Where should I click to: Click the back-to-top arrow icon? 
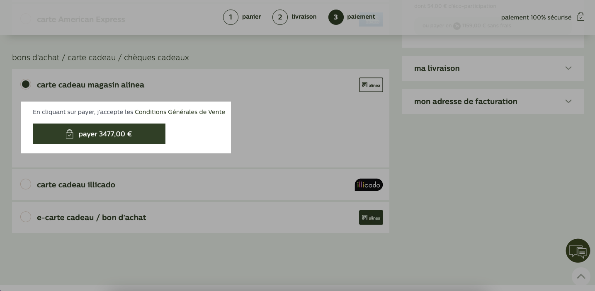[581, 276]
